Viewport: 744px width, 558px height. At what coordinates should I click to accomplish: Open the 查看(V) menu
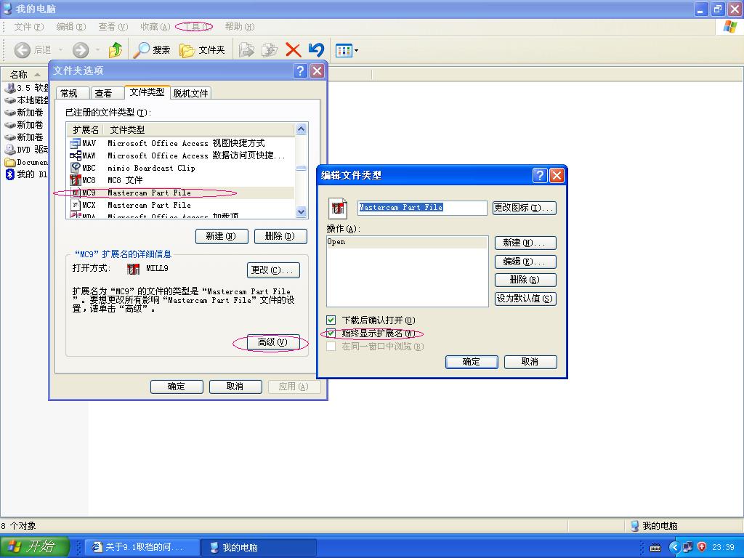(113, 27)
